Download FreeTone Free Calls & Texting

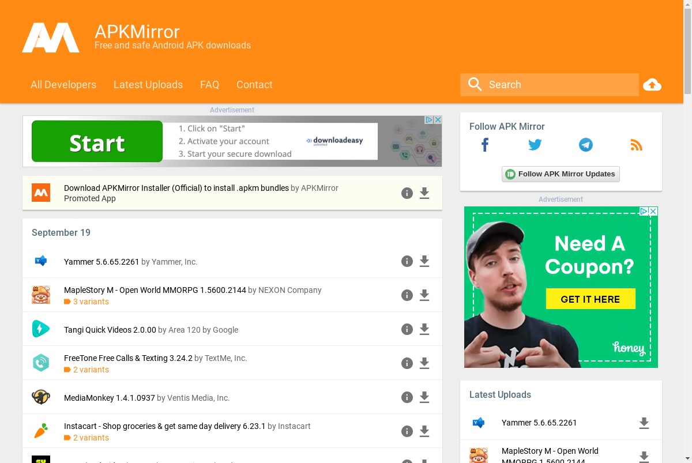[424, 363]
